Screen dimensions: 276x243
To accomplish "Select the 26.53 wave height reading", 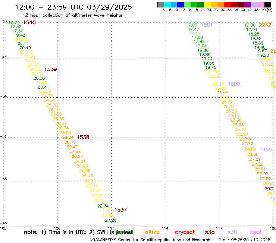I will (54, 110).
